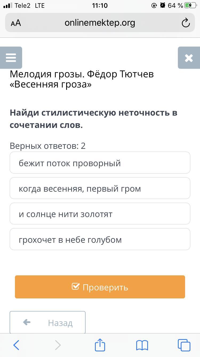
Task: Select answer "грохочет в небе голубом"
Action: point(100,239)
